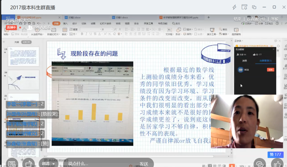This screenshot has width=287, height=167.
Task: Click the rotate screen icon
Action: [29, 163]
